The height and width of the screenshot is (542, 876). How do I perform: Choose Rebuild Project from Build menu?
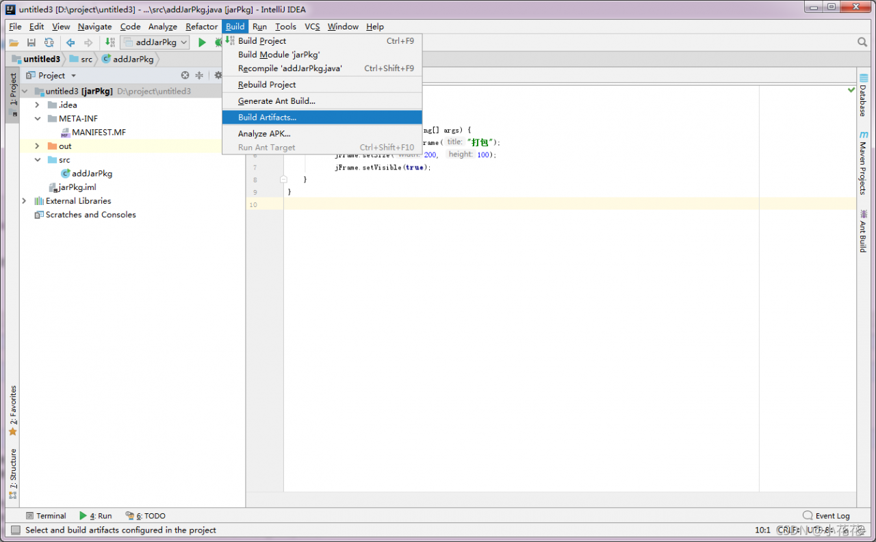[x=267, y=85]
